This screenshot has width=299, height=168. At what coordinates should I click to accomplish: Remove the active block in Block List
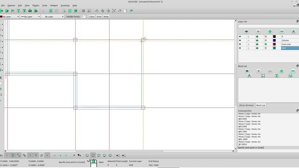point(293,71)
